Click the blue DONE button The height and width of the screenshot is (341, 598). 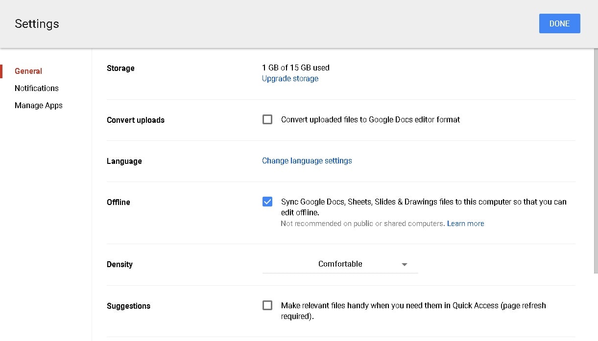click(x=559, y=23)
